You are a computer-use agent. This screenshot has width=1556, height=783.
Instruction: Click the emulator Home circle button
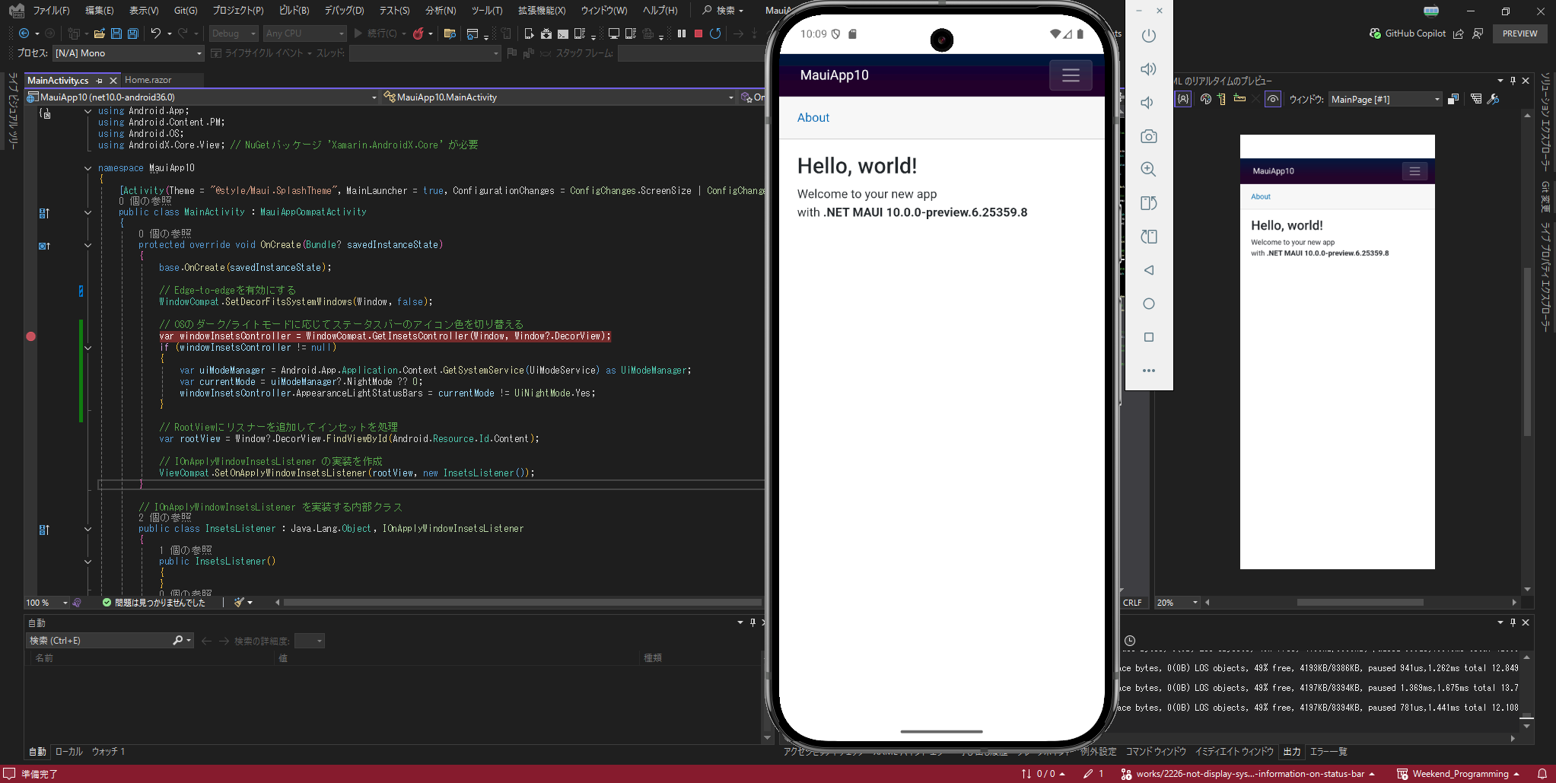[x=1149, y=304]
